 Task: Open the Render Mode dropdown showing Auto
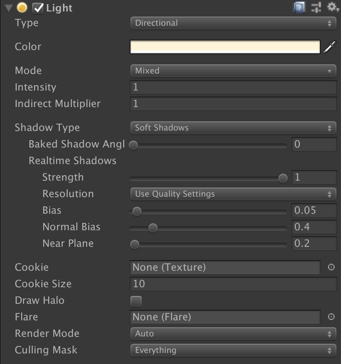233,334
